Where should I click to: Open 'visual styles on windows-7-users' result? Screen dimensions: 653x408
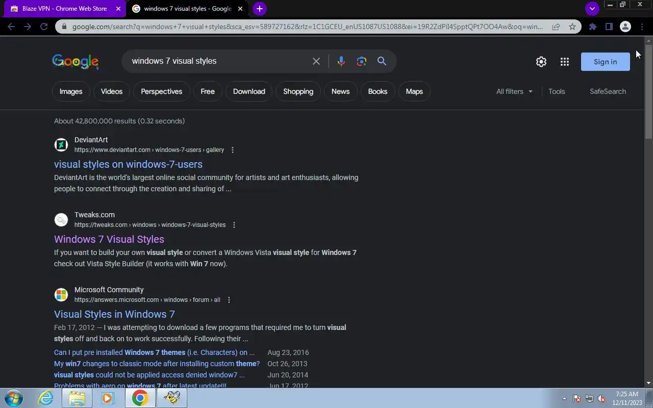click(128, 164)
